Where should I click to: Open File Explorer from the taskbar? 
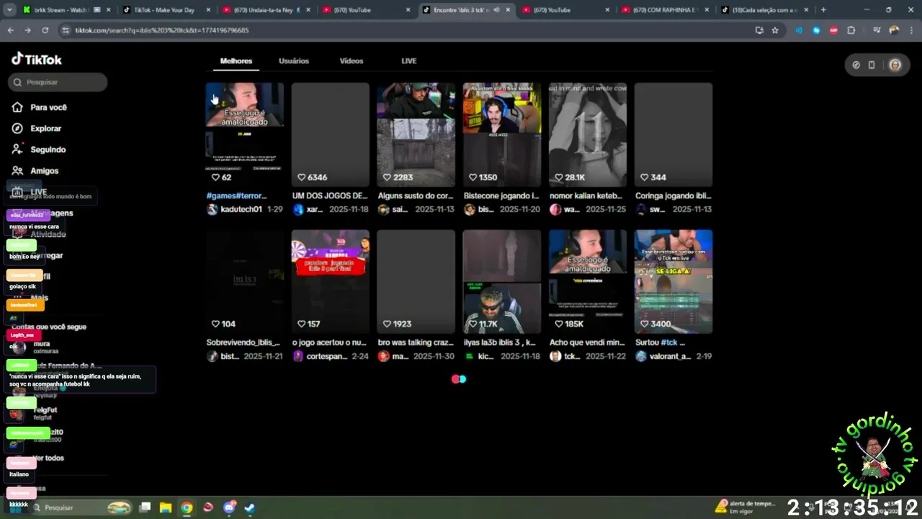(166, 507)
